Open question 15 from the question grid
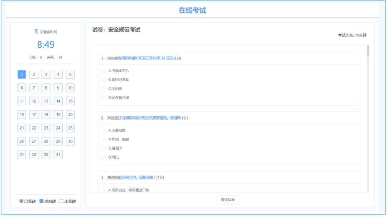387x220 pixels. coord(70,101)
